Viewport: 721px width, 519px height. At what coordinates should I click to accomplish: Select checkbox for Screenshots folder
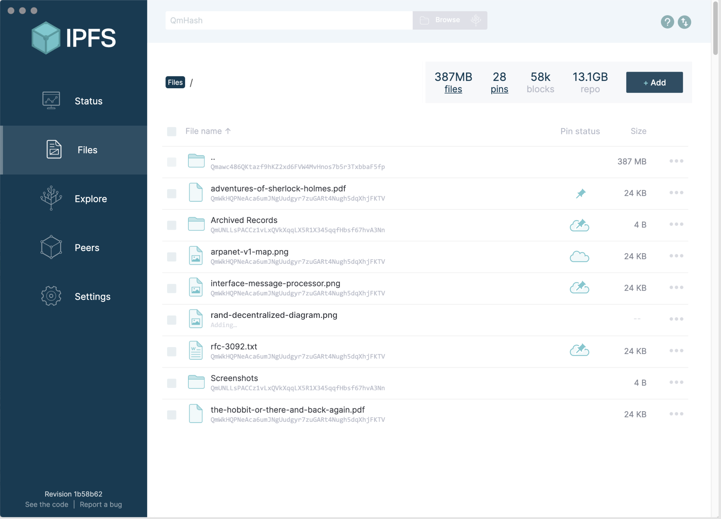point(171,383)
